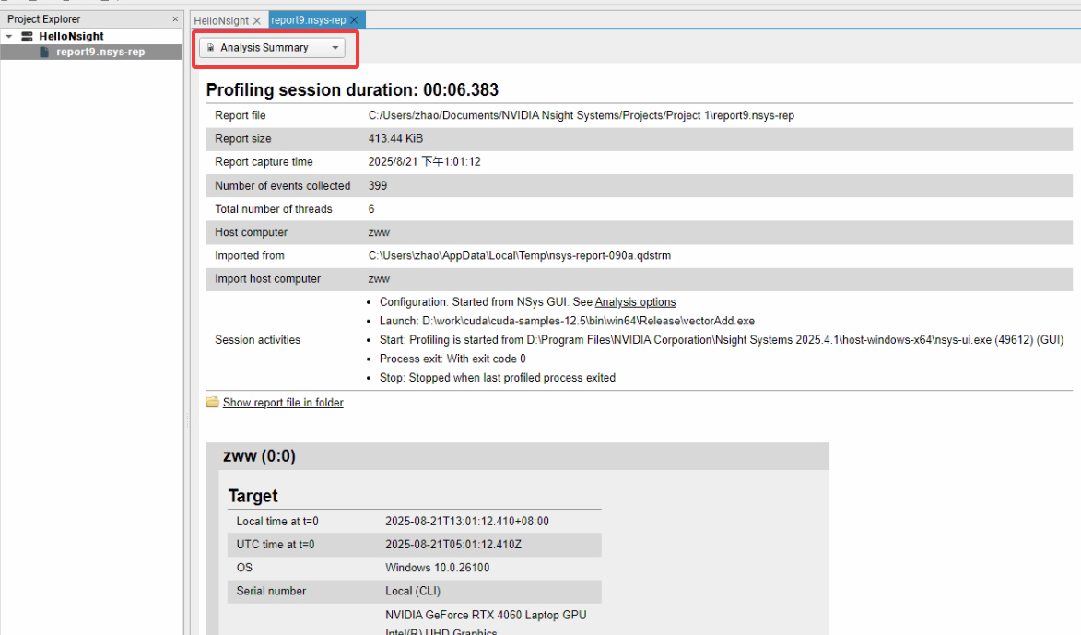Select HelloNsight project name in tree

click(x=71, y=37)
